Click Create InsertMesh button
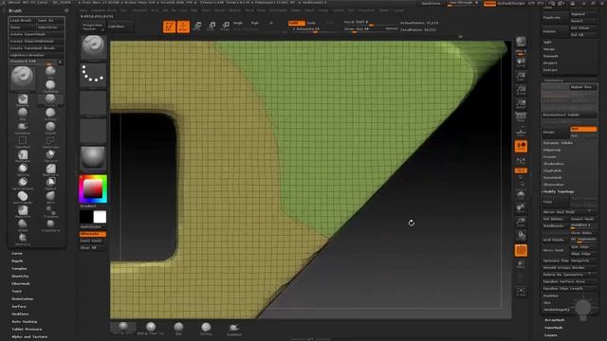 point(36,34)
